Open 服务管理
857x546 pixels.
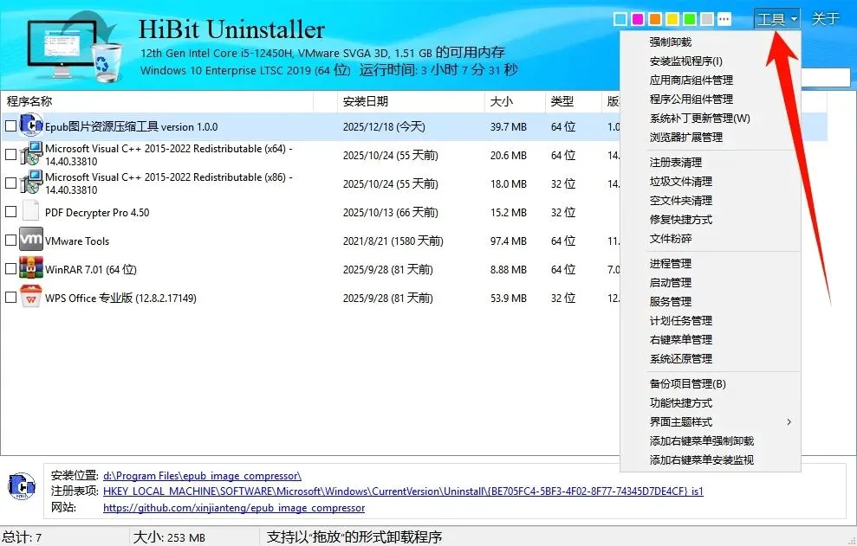pyautogui.click(x=671, y=301)
